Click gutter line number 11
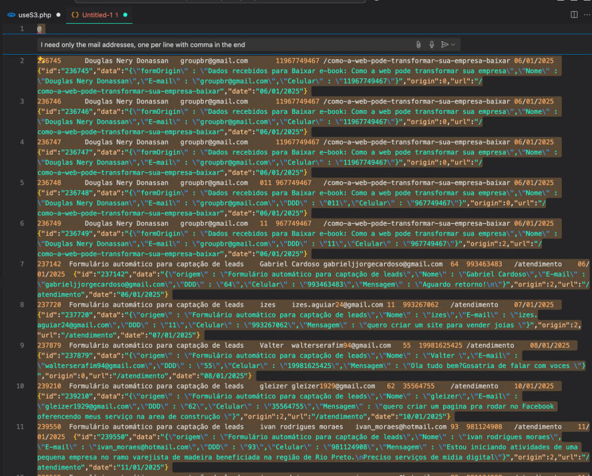Screen dimensions: 592x476 pyautogui.click(x=20, y=427)
